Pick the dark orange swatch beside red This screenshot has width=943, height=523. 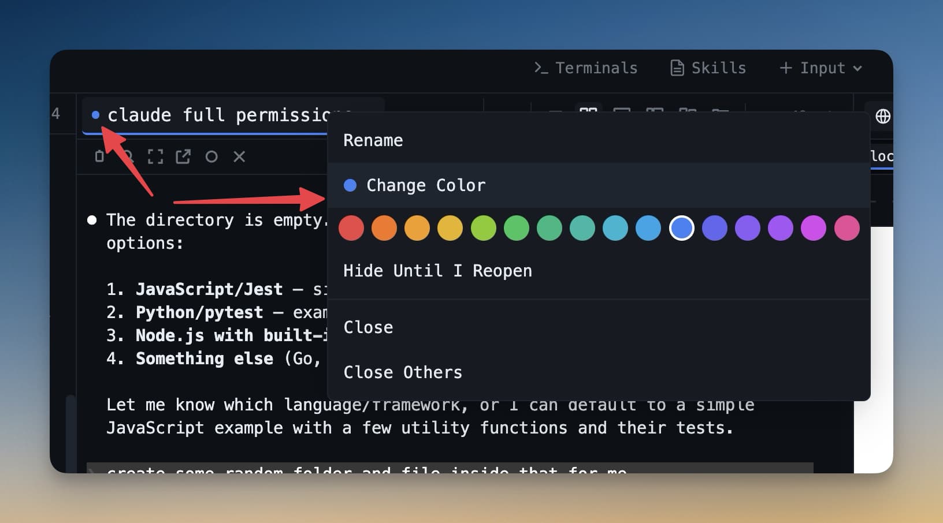tap(384, 228)
